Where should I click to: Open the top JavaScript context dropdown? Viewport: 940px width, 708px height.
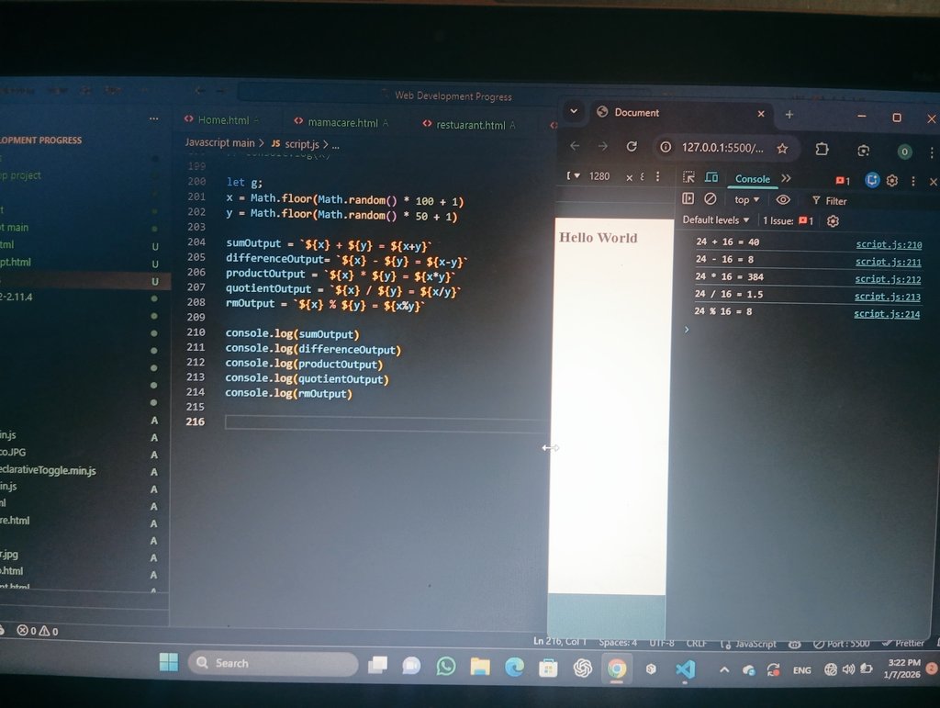tap(746, 199)
